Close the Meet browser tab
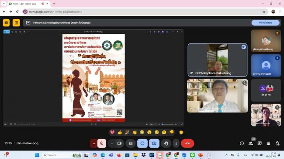 click(48, 3)
